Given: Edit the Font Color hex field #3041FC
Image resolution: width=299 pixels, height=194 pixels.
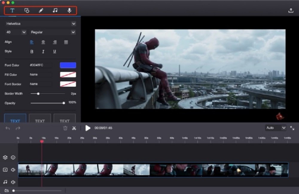Looking at the screenshot, I should tap(40, 65).
